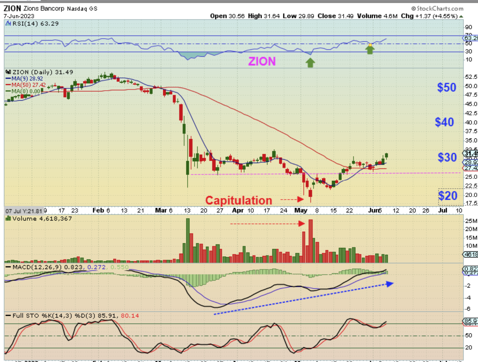The image size is (478, 362).
Task: Click the 63.29 RSI value tag on right axis
Action: point(470,39)
